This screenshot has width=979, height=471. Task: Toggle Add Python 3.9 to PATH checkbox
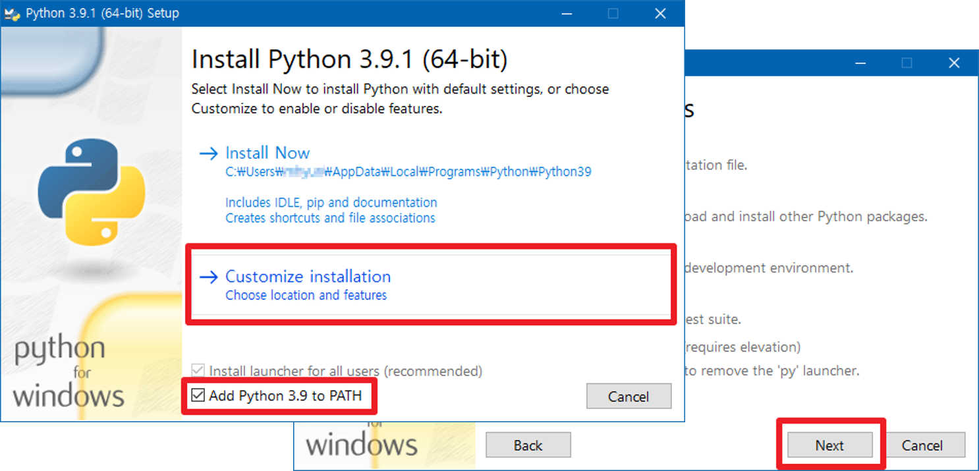point(198,396)
